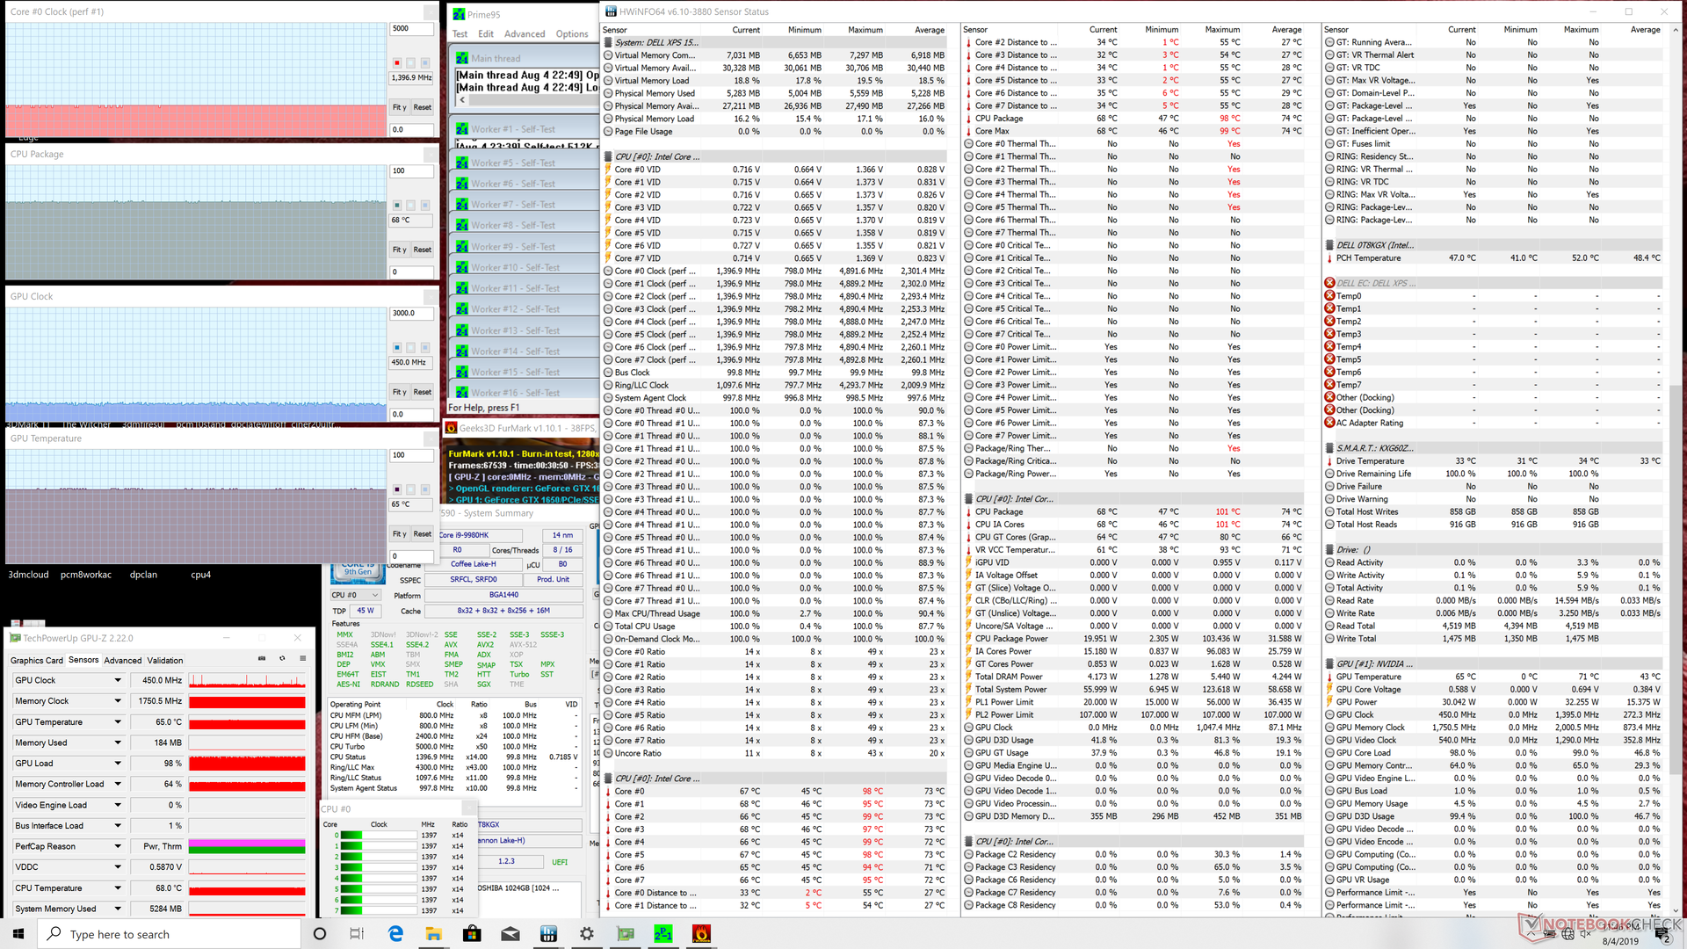Open Microsoft Edge from taskbar
Image resolution: width=1687 pixels, height=949 pixels.
pyautogui.click(x=395, y=933)
